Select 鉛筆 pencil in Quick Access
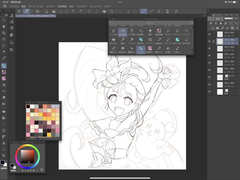240x180 pixels. 122,41
